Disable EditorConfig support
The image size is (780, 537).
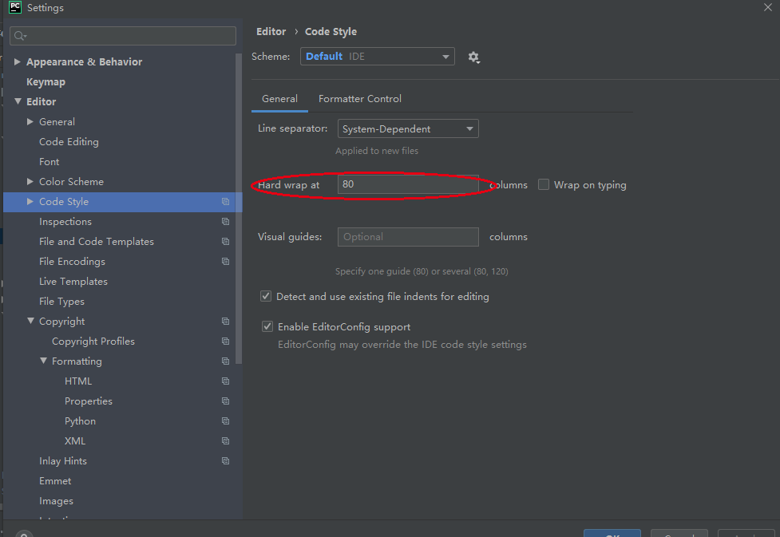267,326
